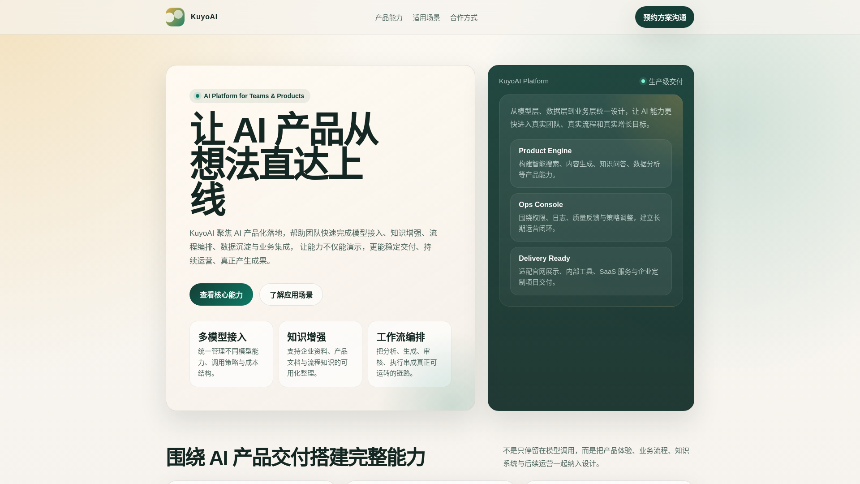
Task: Select the 知识增强 card
Action: [320, 354]
